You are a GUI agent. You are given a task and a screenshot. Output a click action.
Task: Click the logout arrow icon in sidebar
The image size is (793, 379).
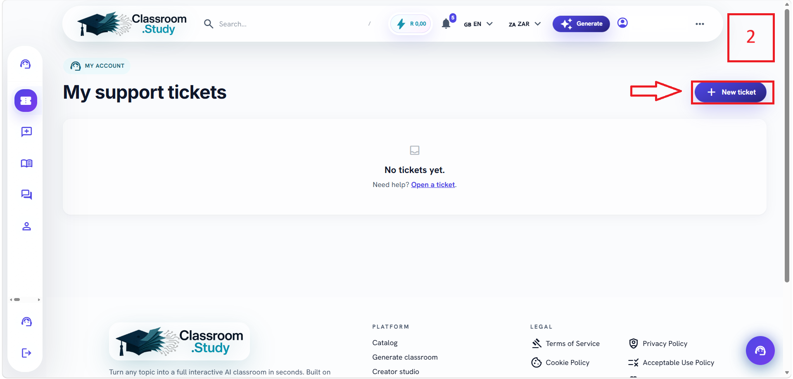[x=26, y=353]
